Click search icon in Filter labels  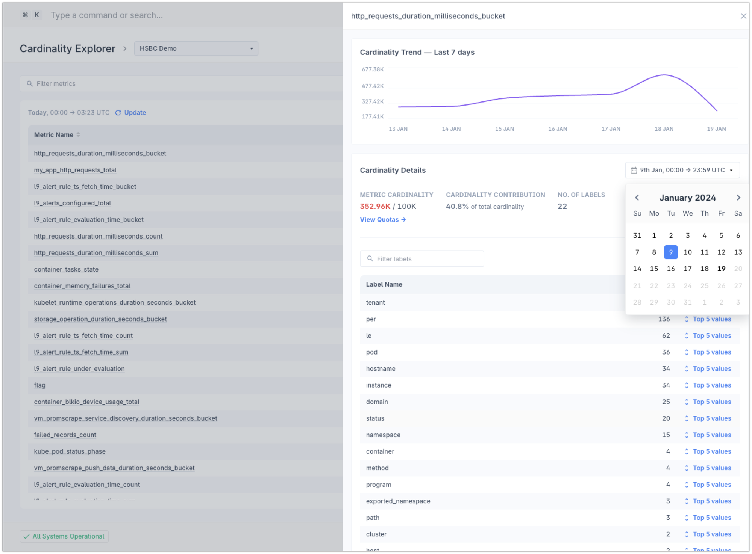coord(370,259)
